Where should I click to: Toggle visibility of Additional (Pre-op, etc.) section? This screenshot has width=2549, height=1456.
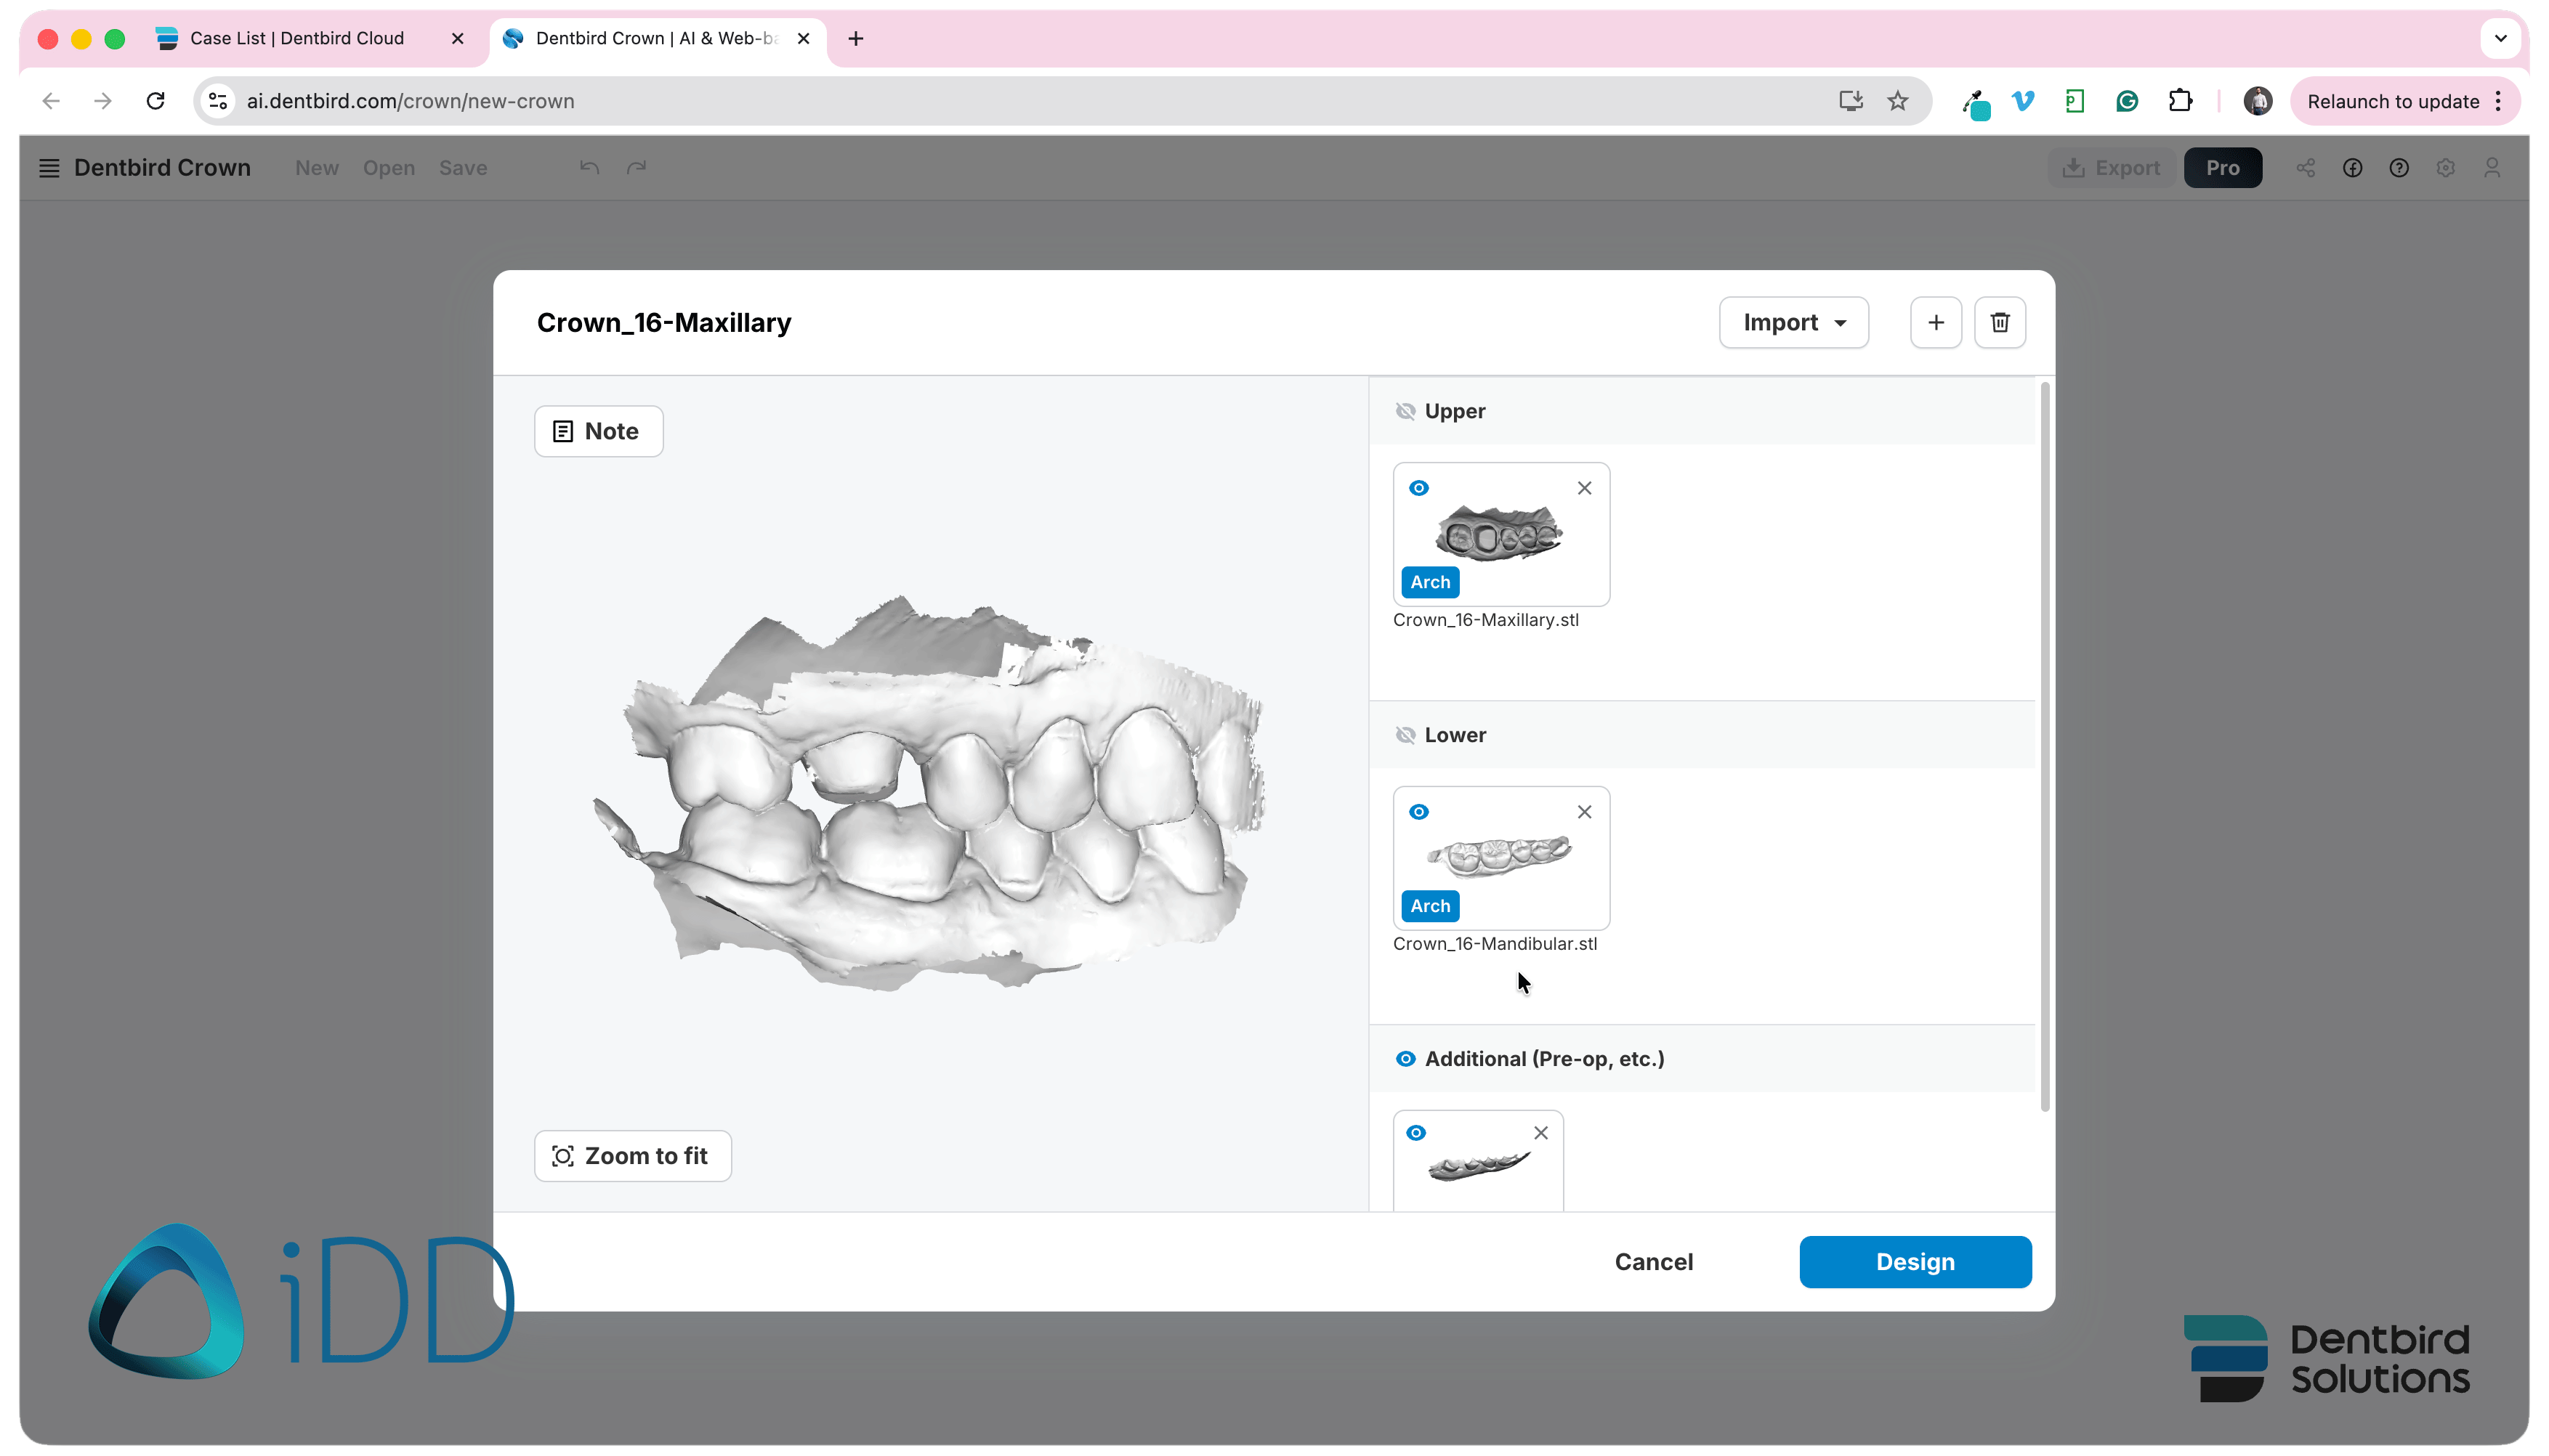pos(1405,1059)
